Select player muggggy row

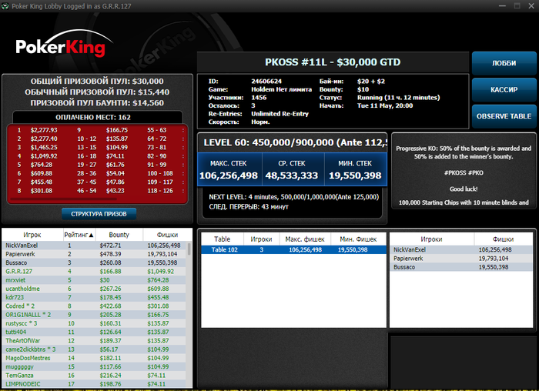[94, 366]
